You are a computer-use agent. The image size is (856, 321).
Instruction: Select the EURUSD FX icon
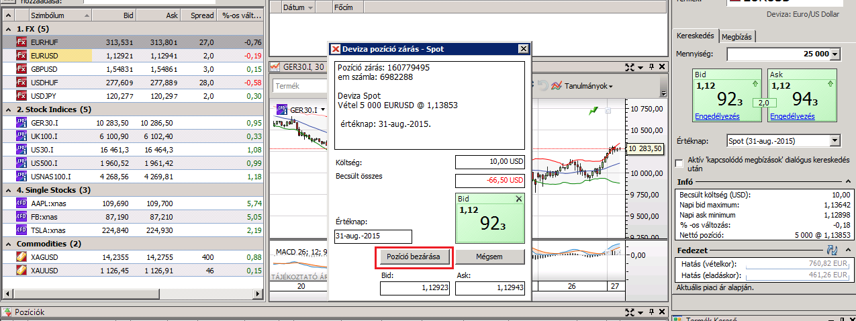21,56
